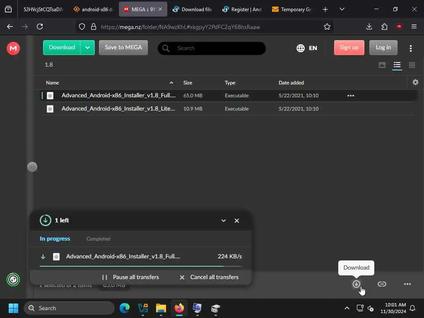Cancel all transfers
Viewport: 424px width, 318px height.
pos(209,277)
